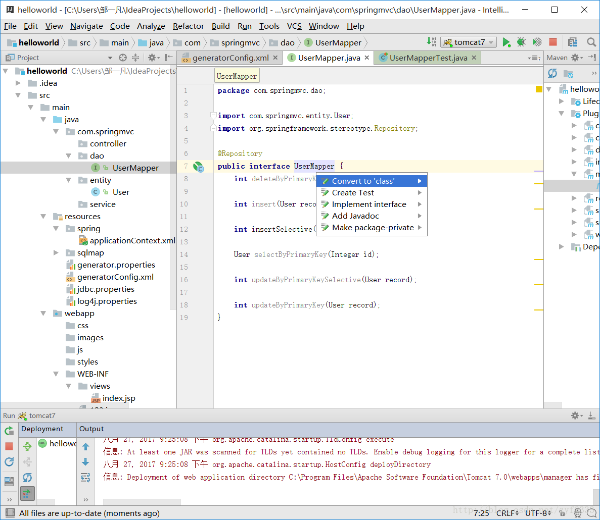The image size is (600, 520).
Task: Click dao breadcrumb in navigation bar
Action: click(282, 42)
